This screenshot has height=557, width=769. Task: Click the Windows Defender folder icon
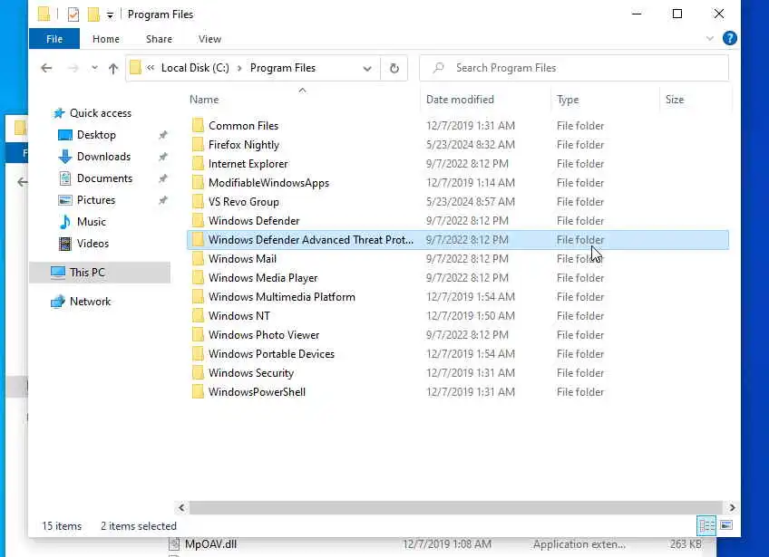coord(198,221)
